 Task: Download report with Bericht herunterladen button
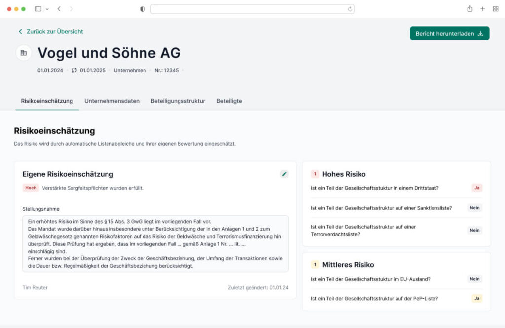click(450, 34)
